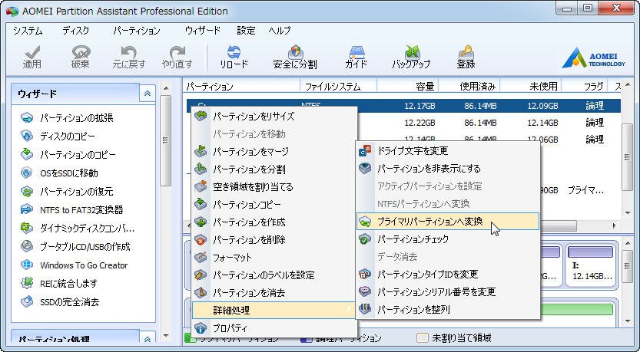The height and width of the screenshot is (352, 640).
Task: Open the システム menu
Action: pos(28,31)
